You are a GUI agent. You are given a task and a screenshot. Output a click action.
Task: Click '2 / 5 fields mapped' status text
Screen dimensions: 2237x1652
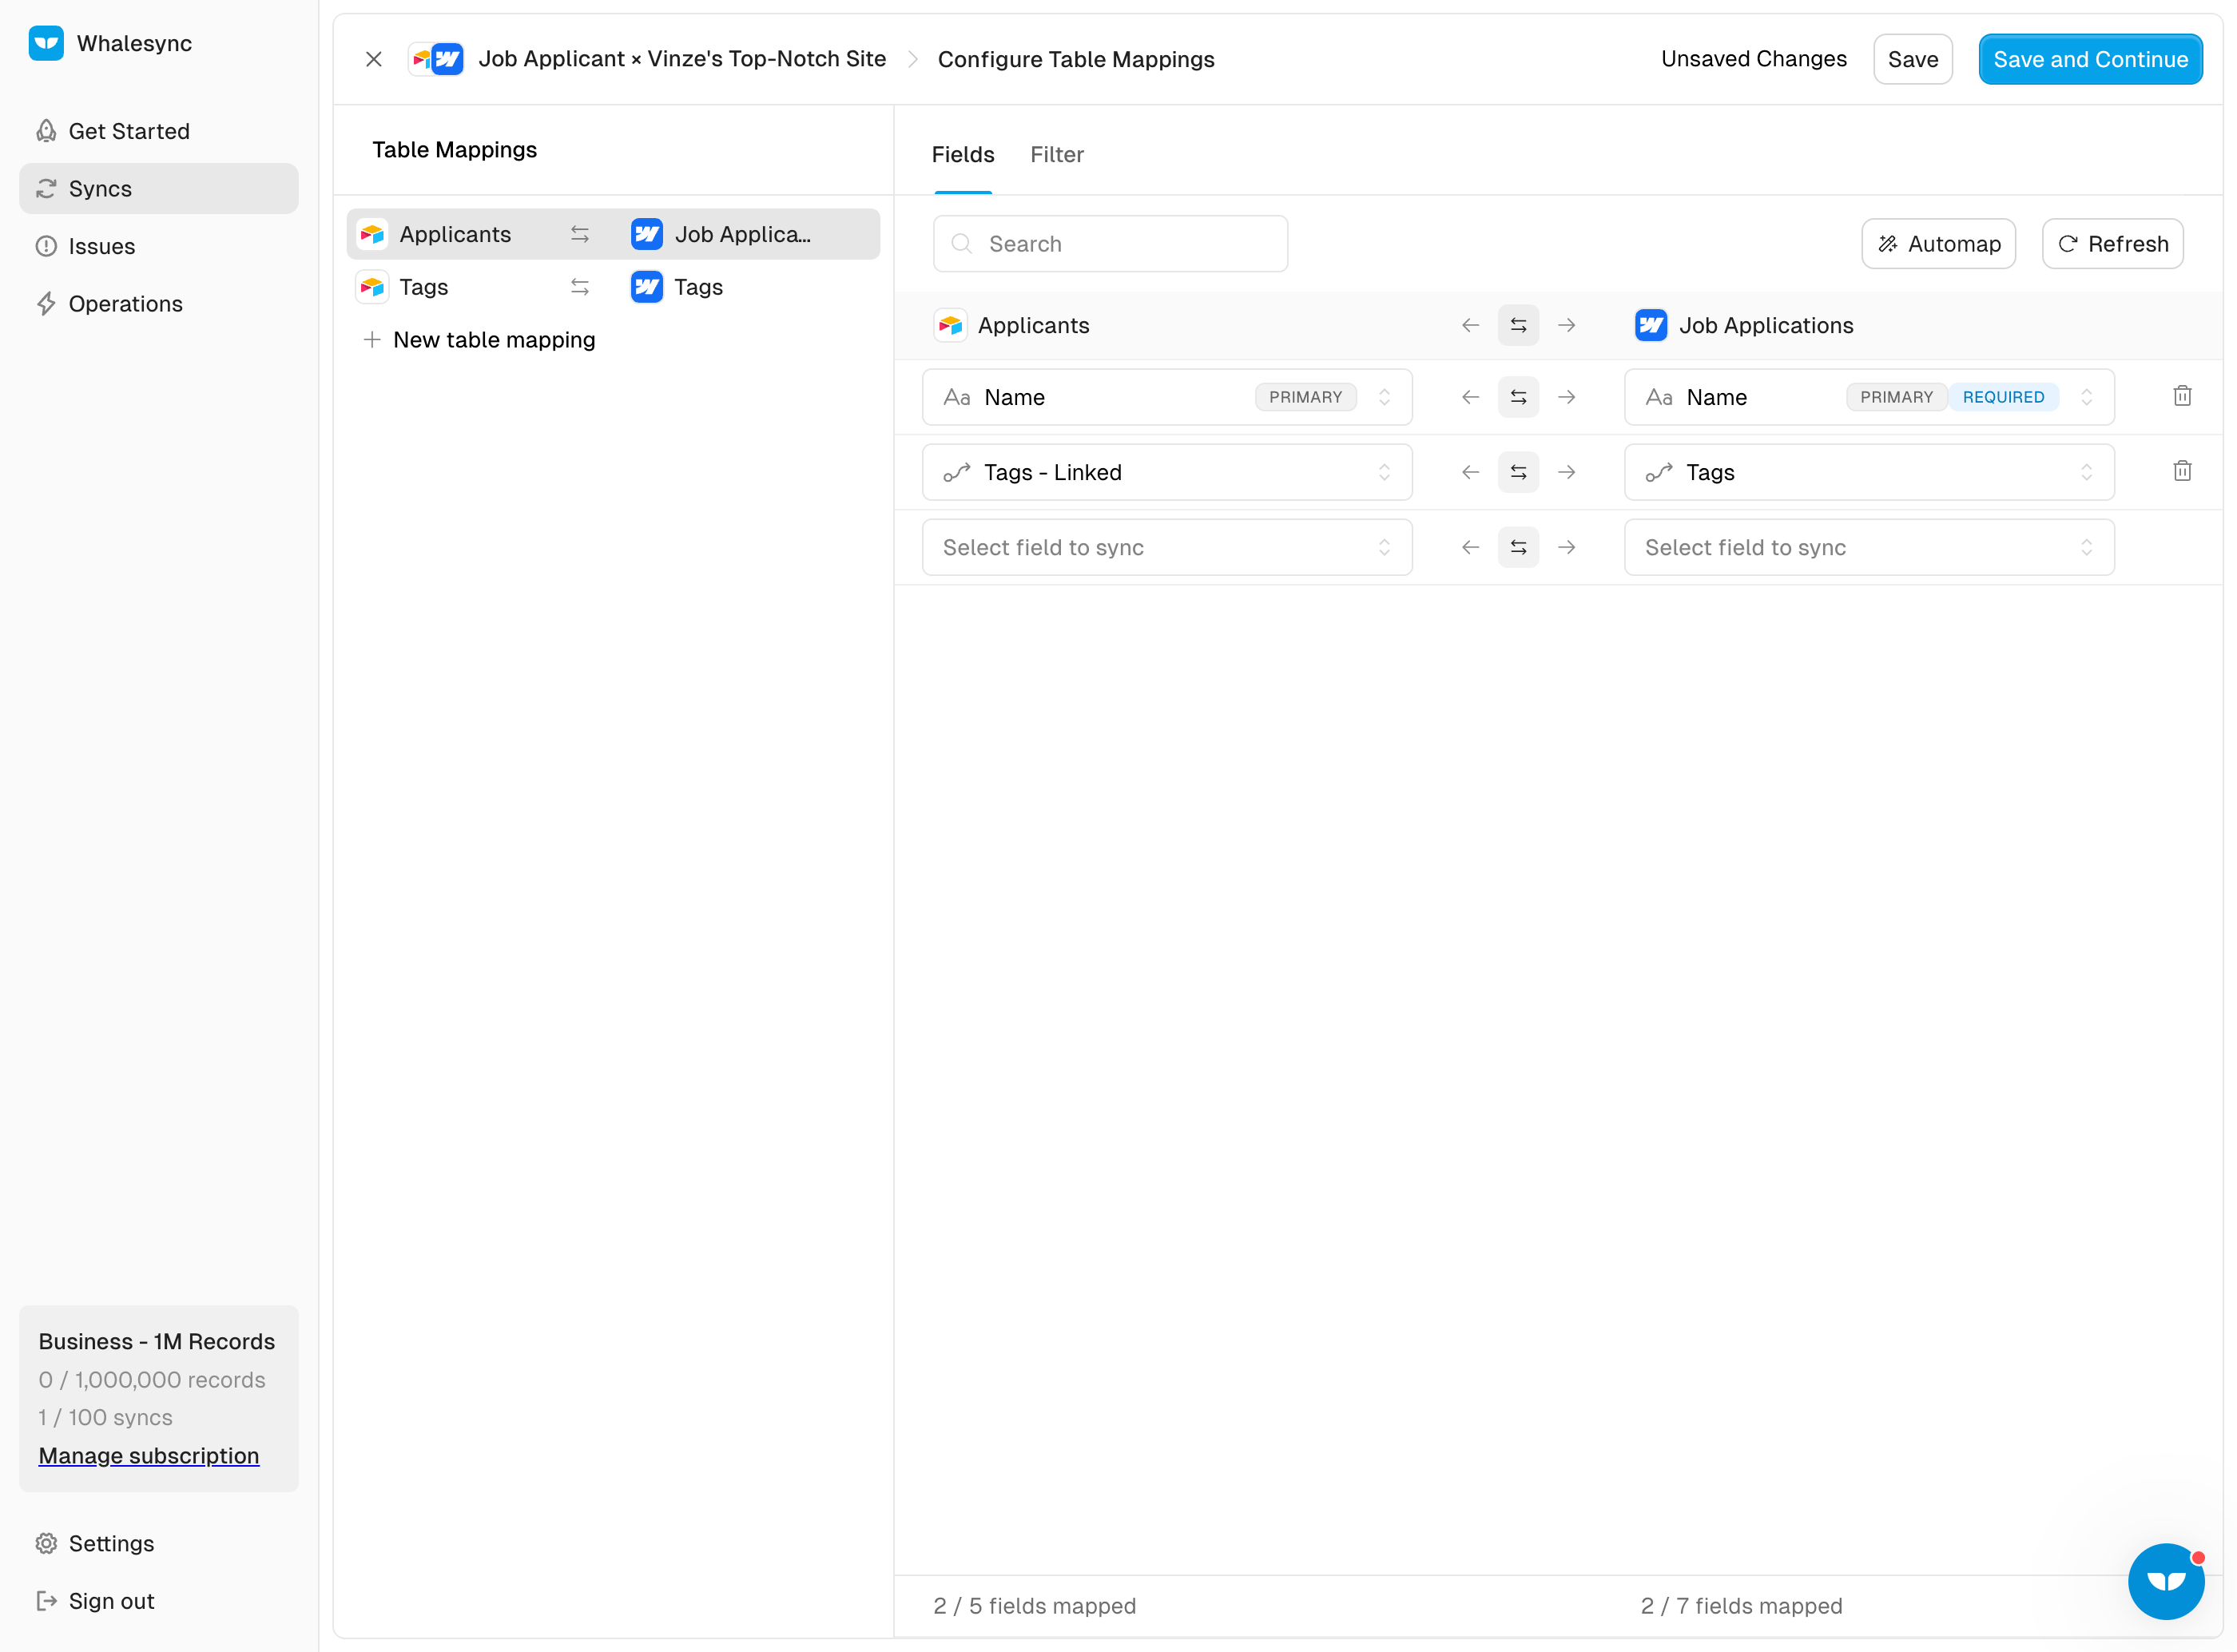click(1034, 1605)
